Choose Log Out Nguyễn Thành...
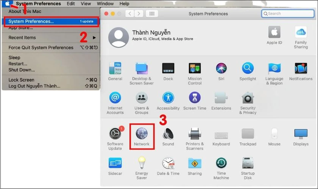Screen dimensions: 318x189 coord(51,86)
